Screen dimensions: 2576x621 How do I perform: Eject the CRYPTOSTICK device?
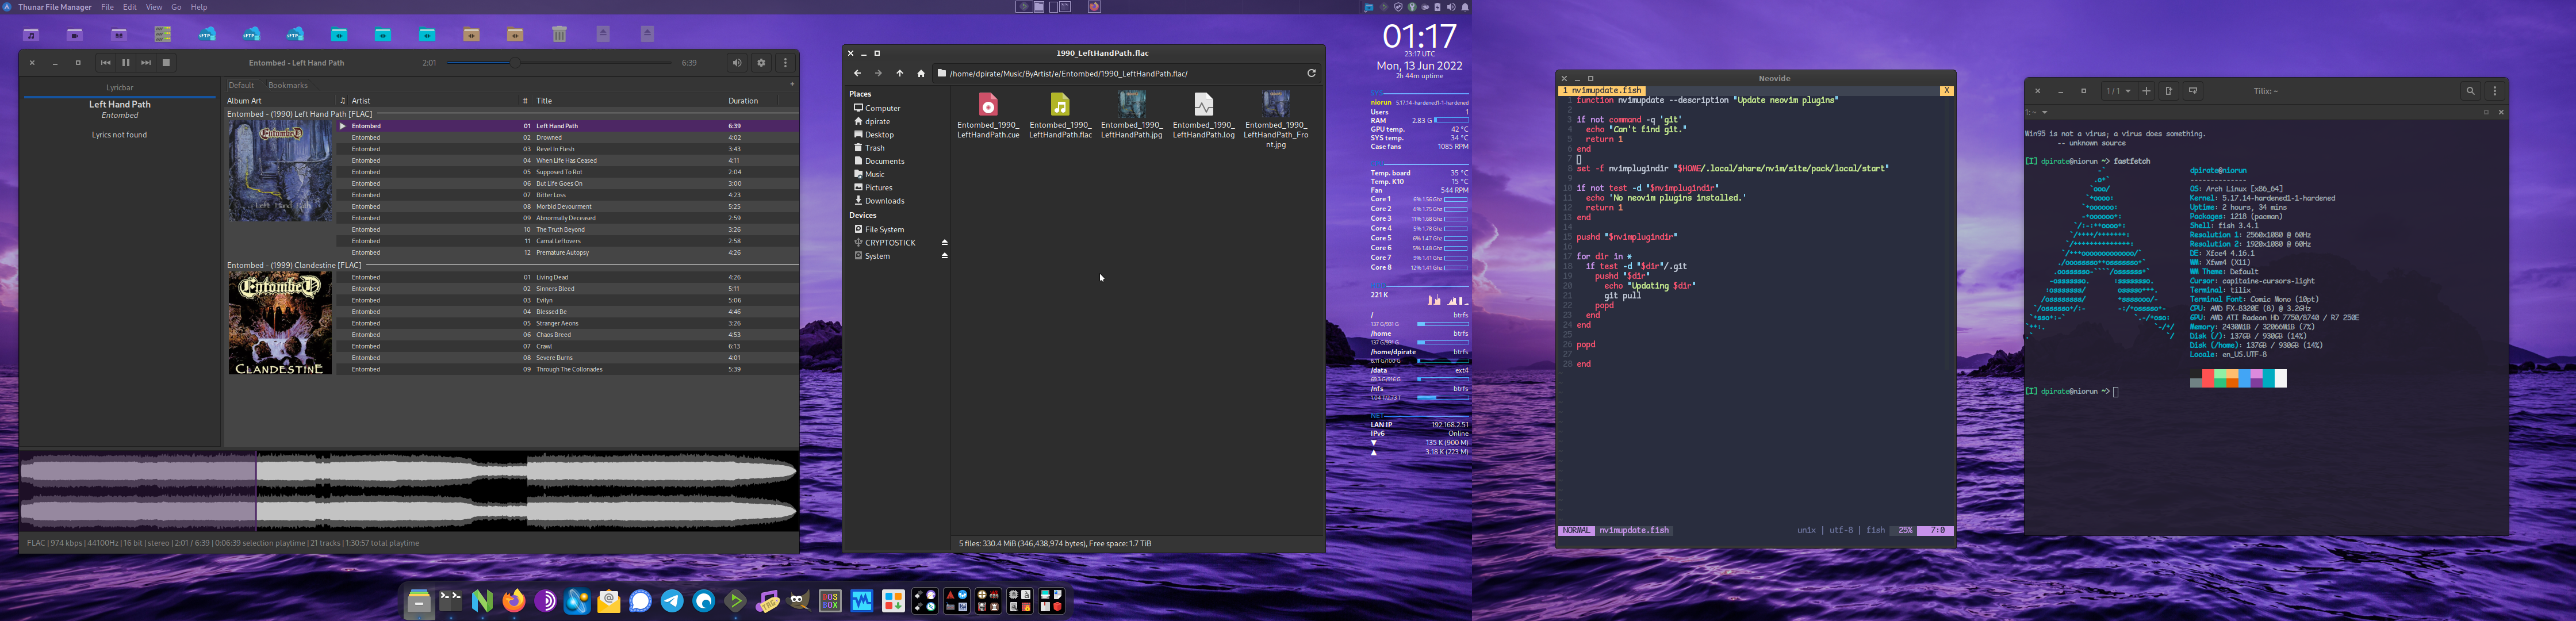[944, 243]
